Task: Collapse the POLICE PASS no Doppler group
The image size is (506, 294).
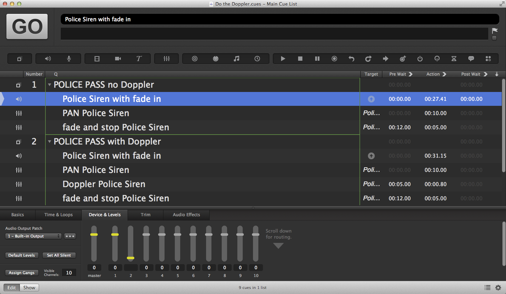Action: click(50, 85)
